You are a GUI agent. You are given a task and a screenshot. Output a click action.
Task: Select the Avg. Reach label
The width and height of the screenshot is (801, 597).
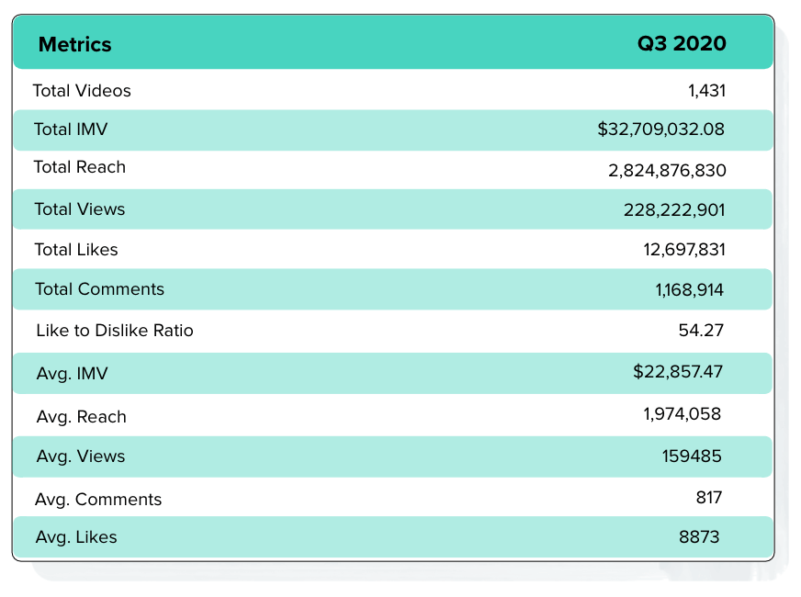click(81, 417)
